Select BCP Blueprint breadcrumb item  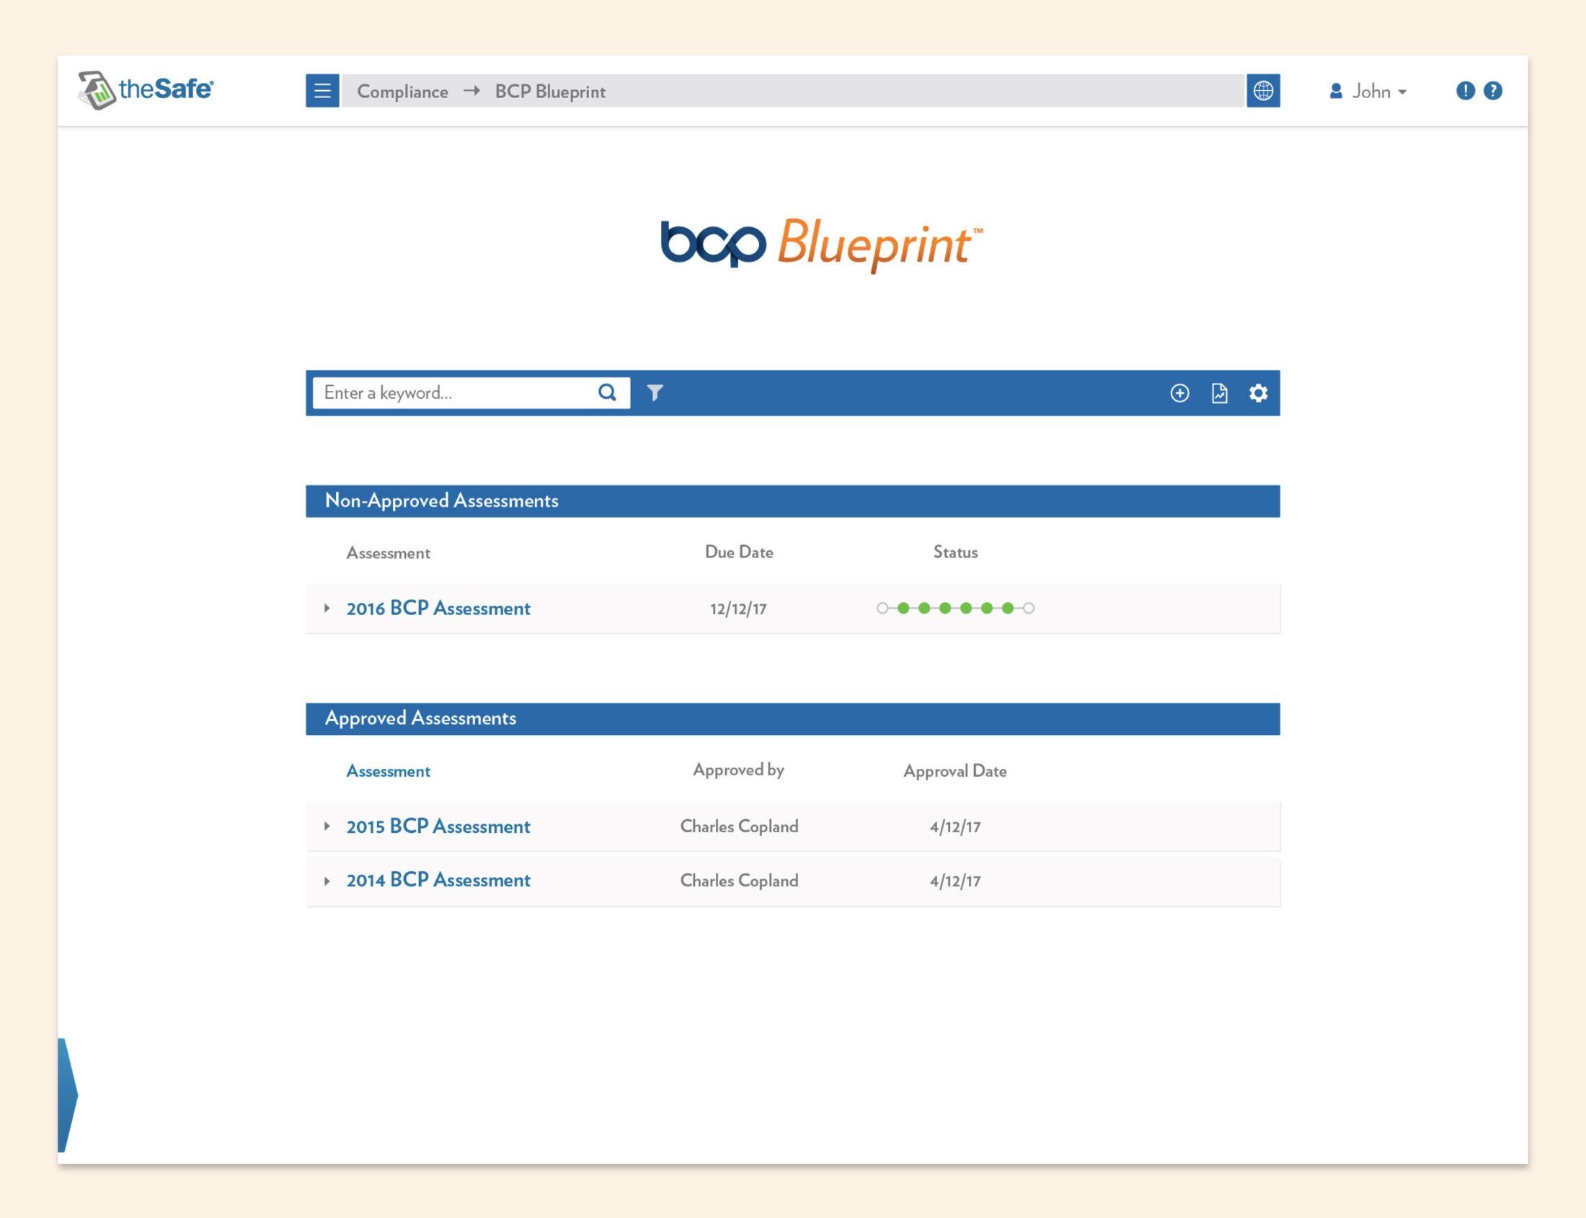click(x=549, y=92)
